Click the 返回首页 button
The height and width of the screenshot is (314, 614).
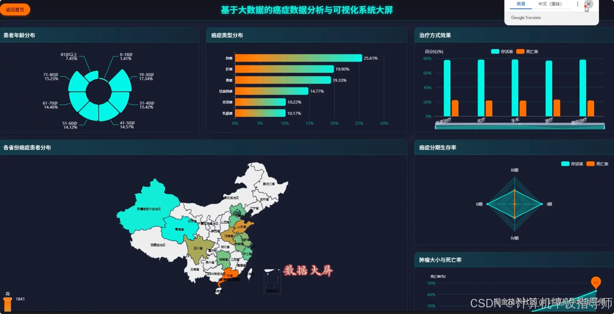[x=15, y=10]
